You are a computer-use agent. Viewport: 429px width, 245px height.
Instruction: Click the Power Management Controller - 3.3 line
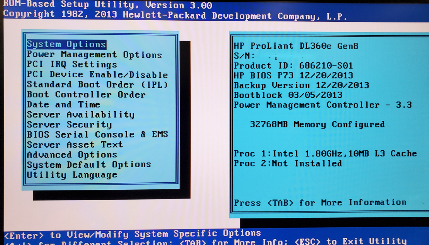323,105
